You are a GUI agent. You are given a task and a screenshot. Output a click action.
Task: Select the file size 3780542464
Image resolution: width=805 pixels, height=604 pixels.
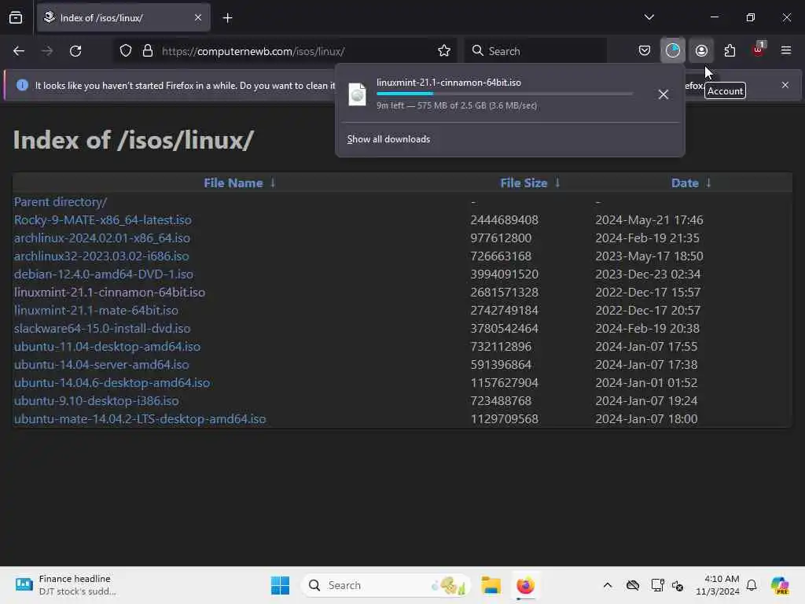[x=504, y=328]
